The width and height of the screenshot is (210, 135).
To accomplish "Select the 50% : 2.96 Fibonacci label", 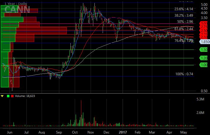I will (x=185, y=22).
